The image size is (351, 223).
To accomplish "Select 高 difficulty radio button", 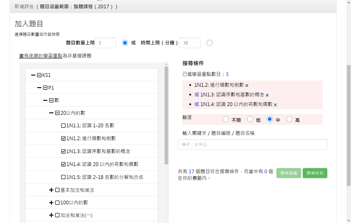I will [x=289, y=119].
